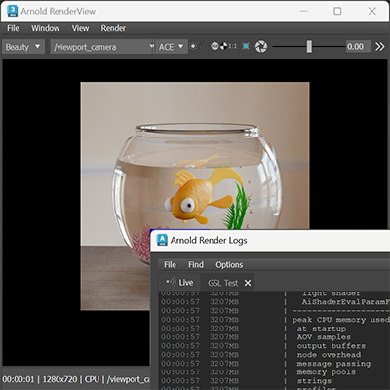
Task: Click the 3ds Max RenderView title icon
Action: click(13, 11)
